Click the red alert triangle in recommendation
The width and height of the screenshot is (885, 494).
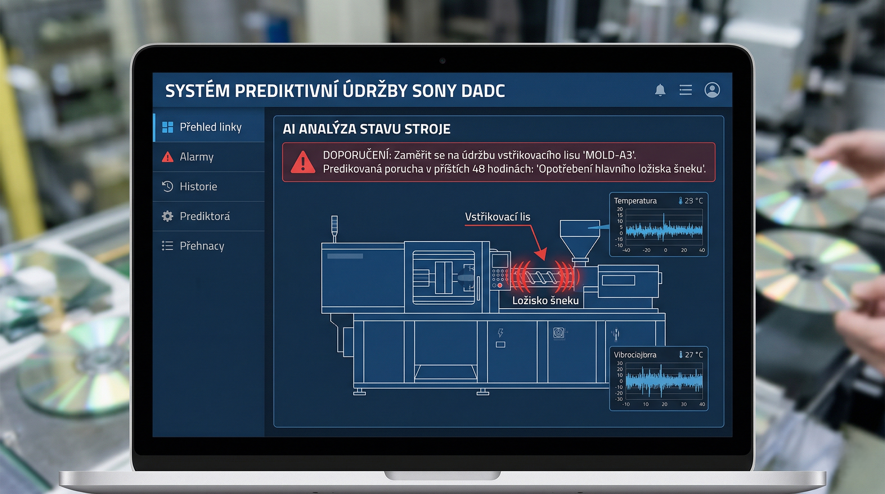pos(303,162)
